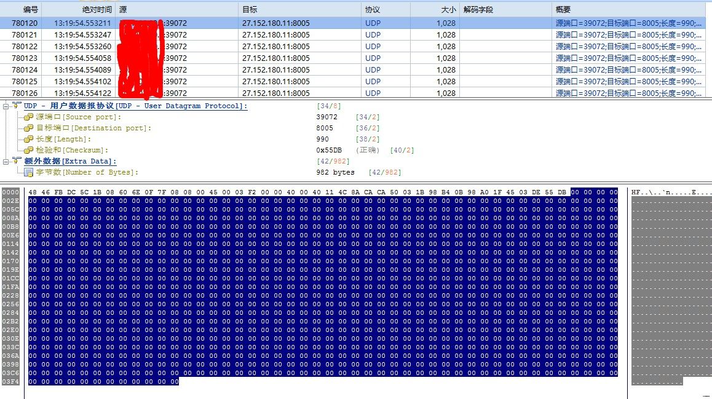Collapse the UDP User Datagram Protocol node

6,106
